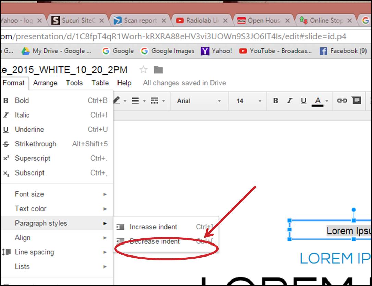The height and width of the screenshot is (286, 372).
Task: Choose Underline from the Format menu
Action: click(57, 130)
